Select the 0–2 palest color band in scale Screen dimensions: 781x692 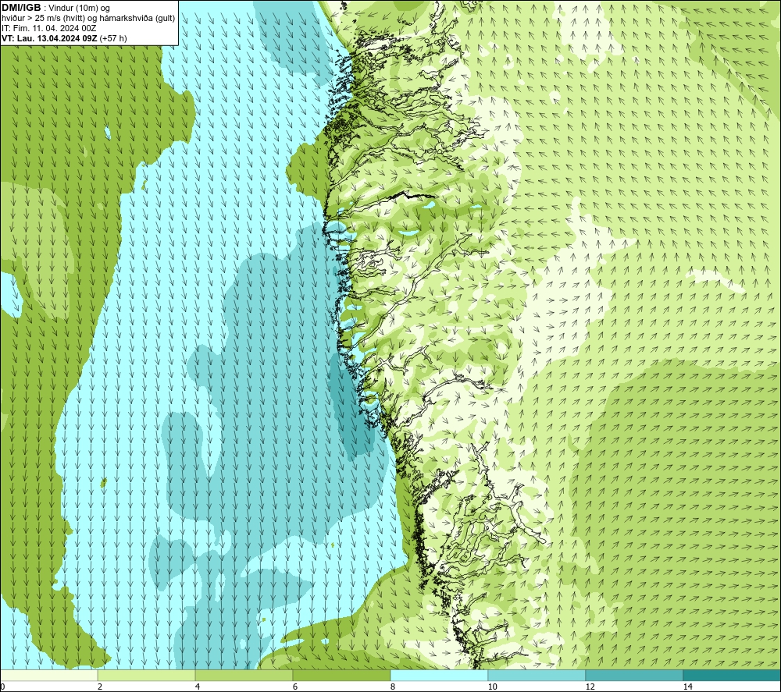pyautogui.click(x=48, y=676)
